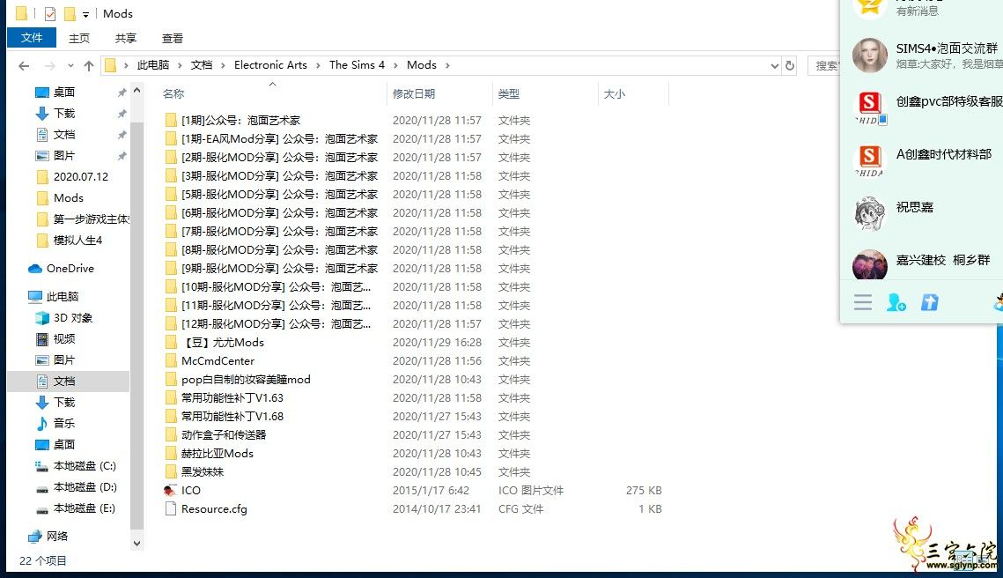Select the [5期-服化MOD分享] folder
The image size is (1003, 578).
tap(279, 195)
